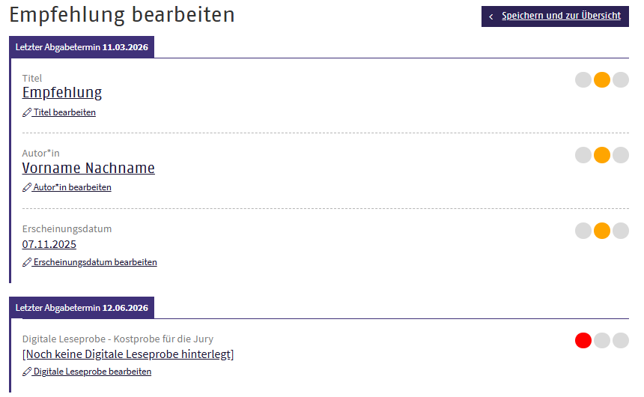The height and width of the screenshot is (397, 644).
Task: Open Erscheinungsdatum bearbeiten link
Action: [95, 262]
